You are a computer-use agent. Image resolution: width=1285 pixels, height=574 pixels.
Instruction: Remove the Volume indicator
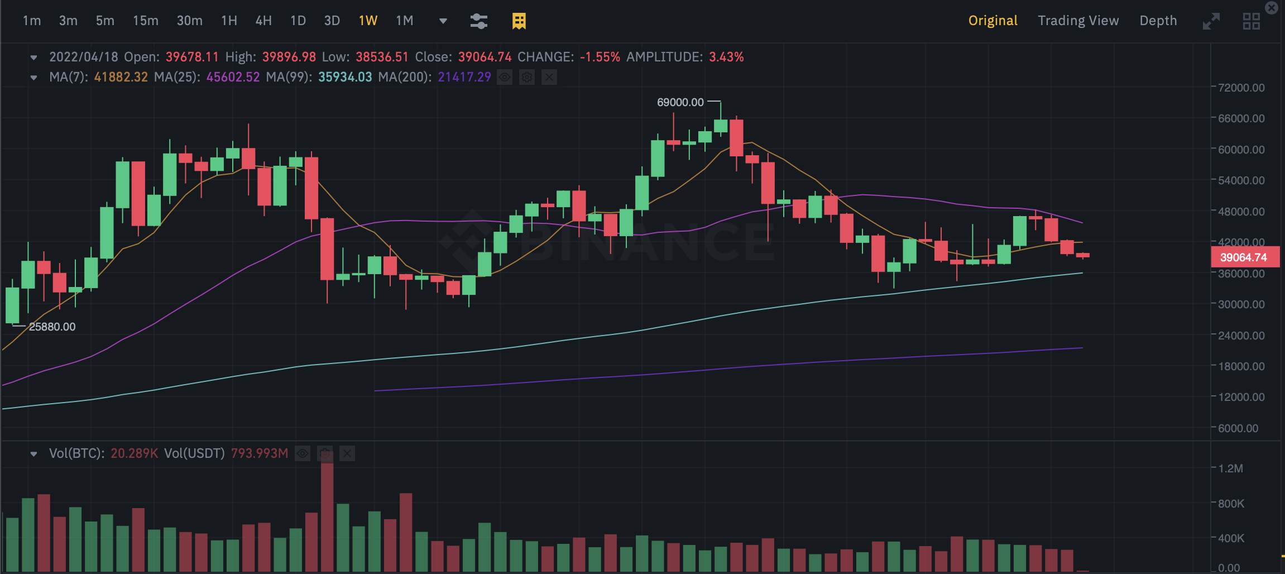tap(347, 453)
